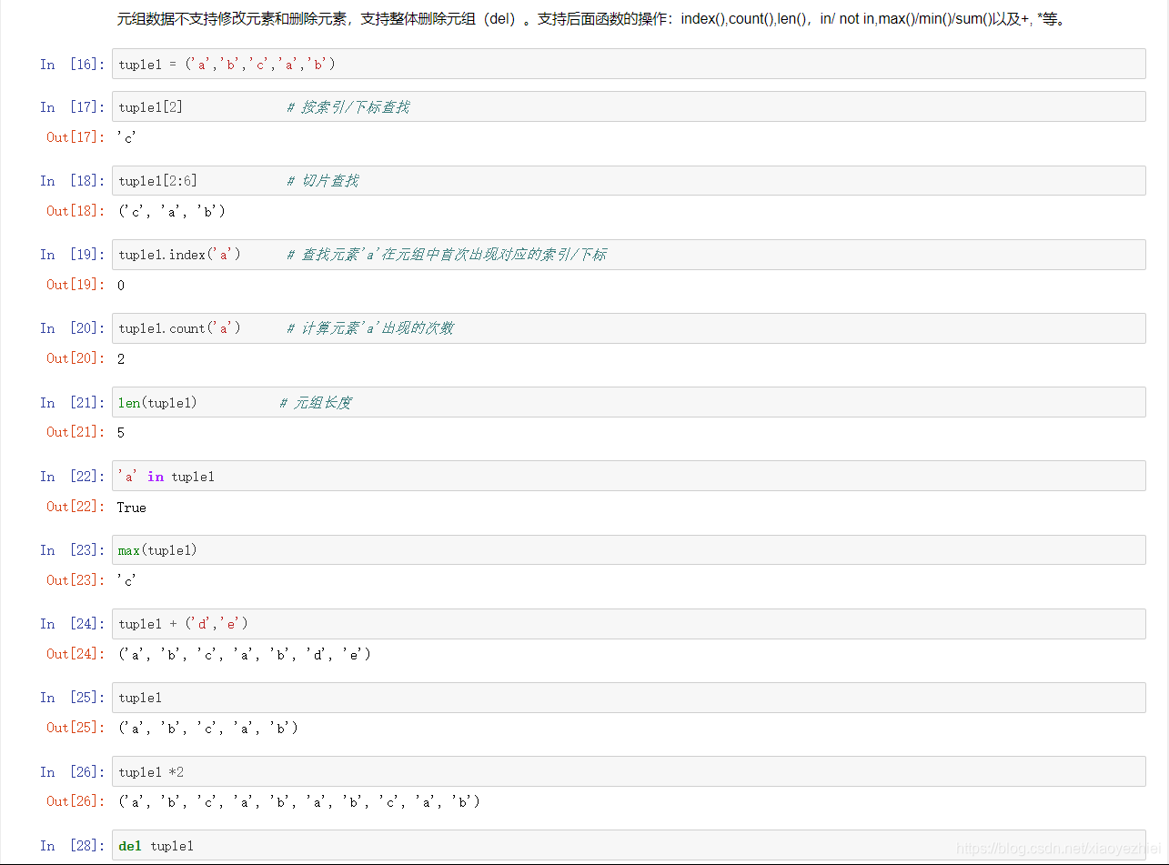Click code cell with tuple1.count('a')
The height and width of the screenshot is (865, 1169).
pos(629,327)
